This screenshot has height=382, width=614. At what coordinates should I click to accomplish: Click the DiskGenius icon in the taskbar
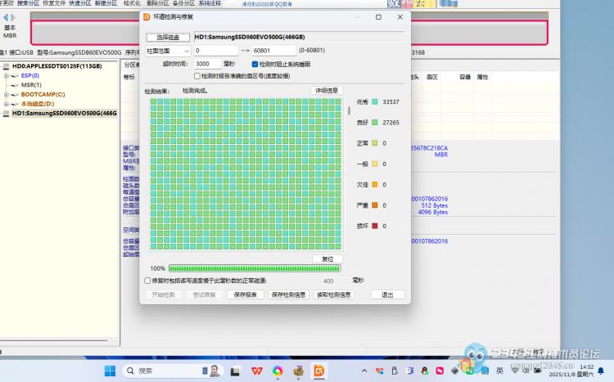pyautogui.click(x=320, y=371)
